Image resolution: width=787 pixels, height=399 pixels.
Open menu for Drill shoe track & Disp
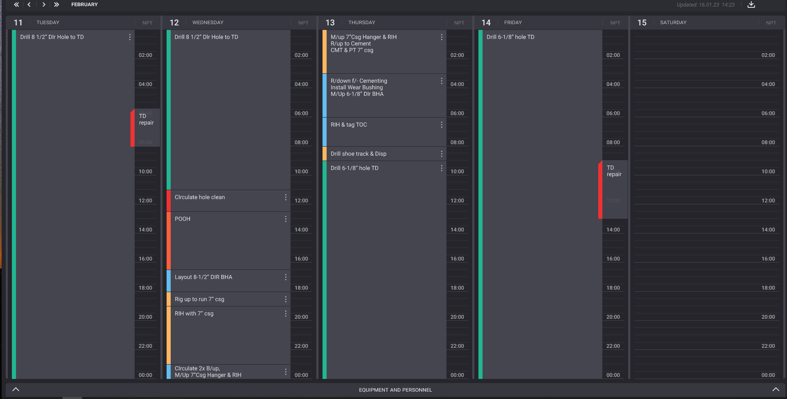tap(442, 154)
